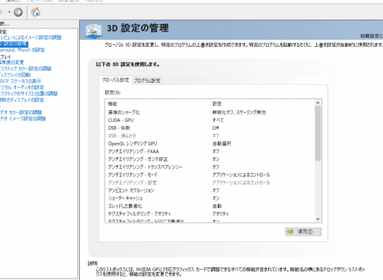Click アプリケーションによるコントロール value for モード

241,175
